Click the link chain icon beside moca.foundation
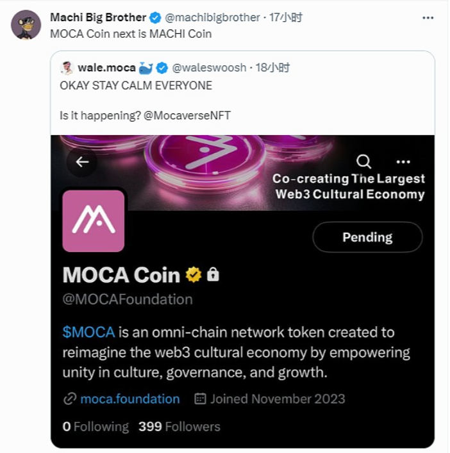 coord(70,399)
